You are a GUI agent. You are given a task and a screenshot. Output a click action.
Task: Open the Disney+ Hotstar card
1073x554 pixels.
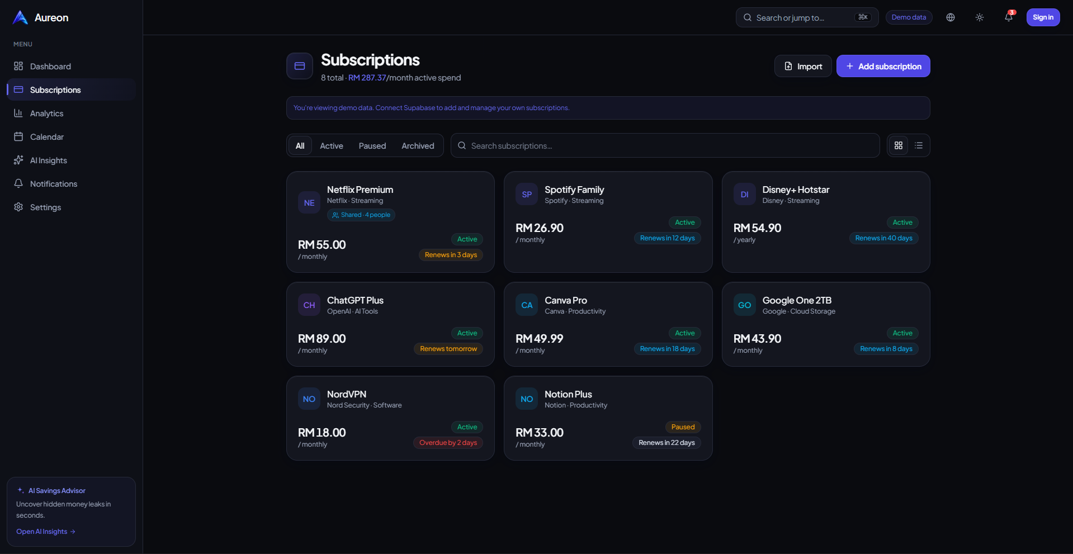tap(826, 222)
